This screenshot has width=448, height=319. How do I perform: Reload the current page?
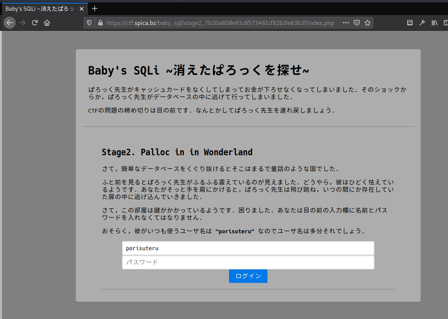click(35, 23)
